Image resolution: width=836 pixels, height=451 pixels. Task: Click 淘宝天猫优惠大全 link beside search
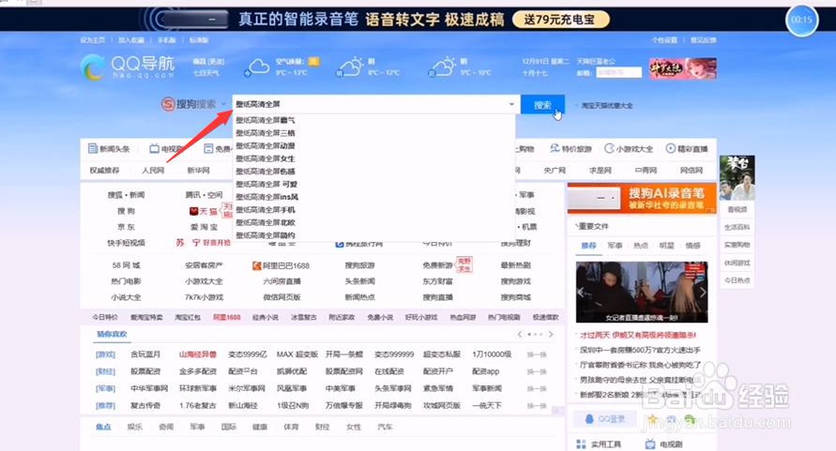pyautogui.click(x=607, y=106)
